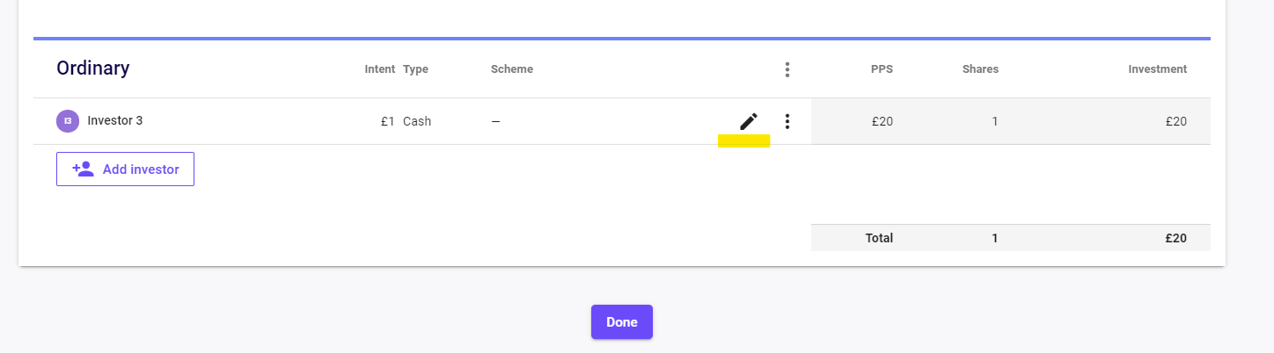Viewport: 1274px width, 353px height.
Task: Click the Total row label
Action: [879, 238]
